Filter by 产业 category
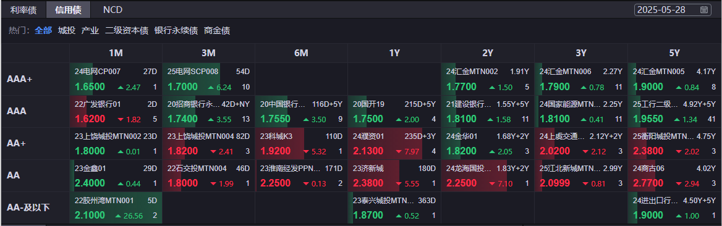The width and height of the screenshot is (722, 226). tap(90, 31)
